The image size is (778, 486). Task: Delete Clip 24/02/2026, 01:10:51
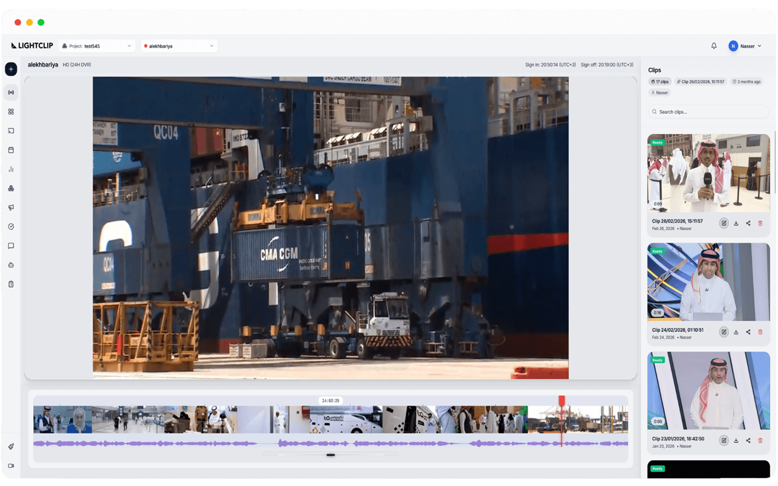click(760, 332)
